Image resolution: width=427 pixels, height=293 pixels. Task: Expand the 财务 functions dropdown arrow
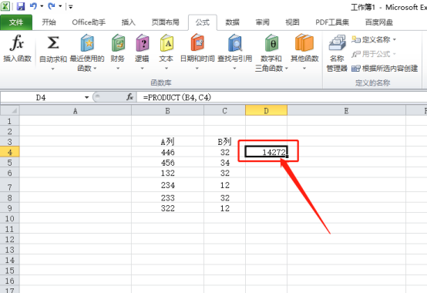coord(118,69)
